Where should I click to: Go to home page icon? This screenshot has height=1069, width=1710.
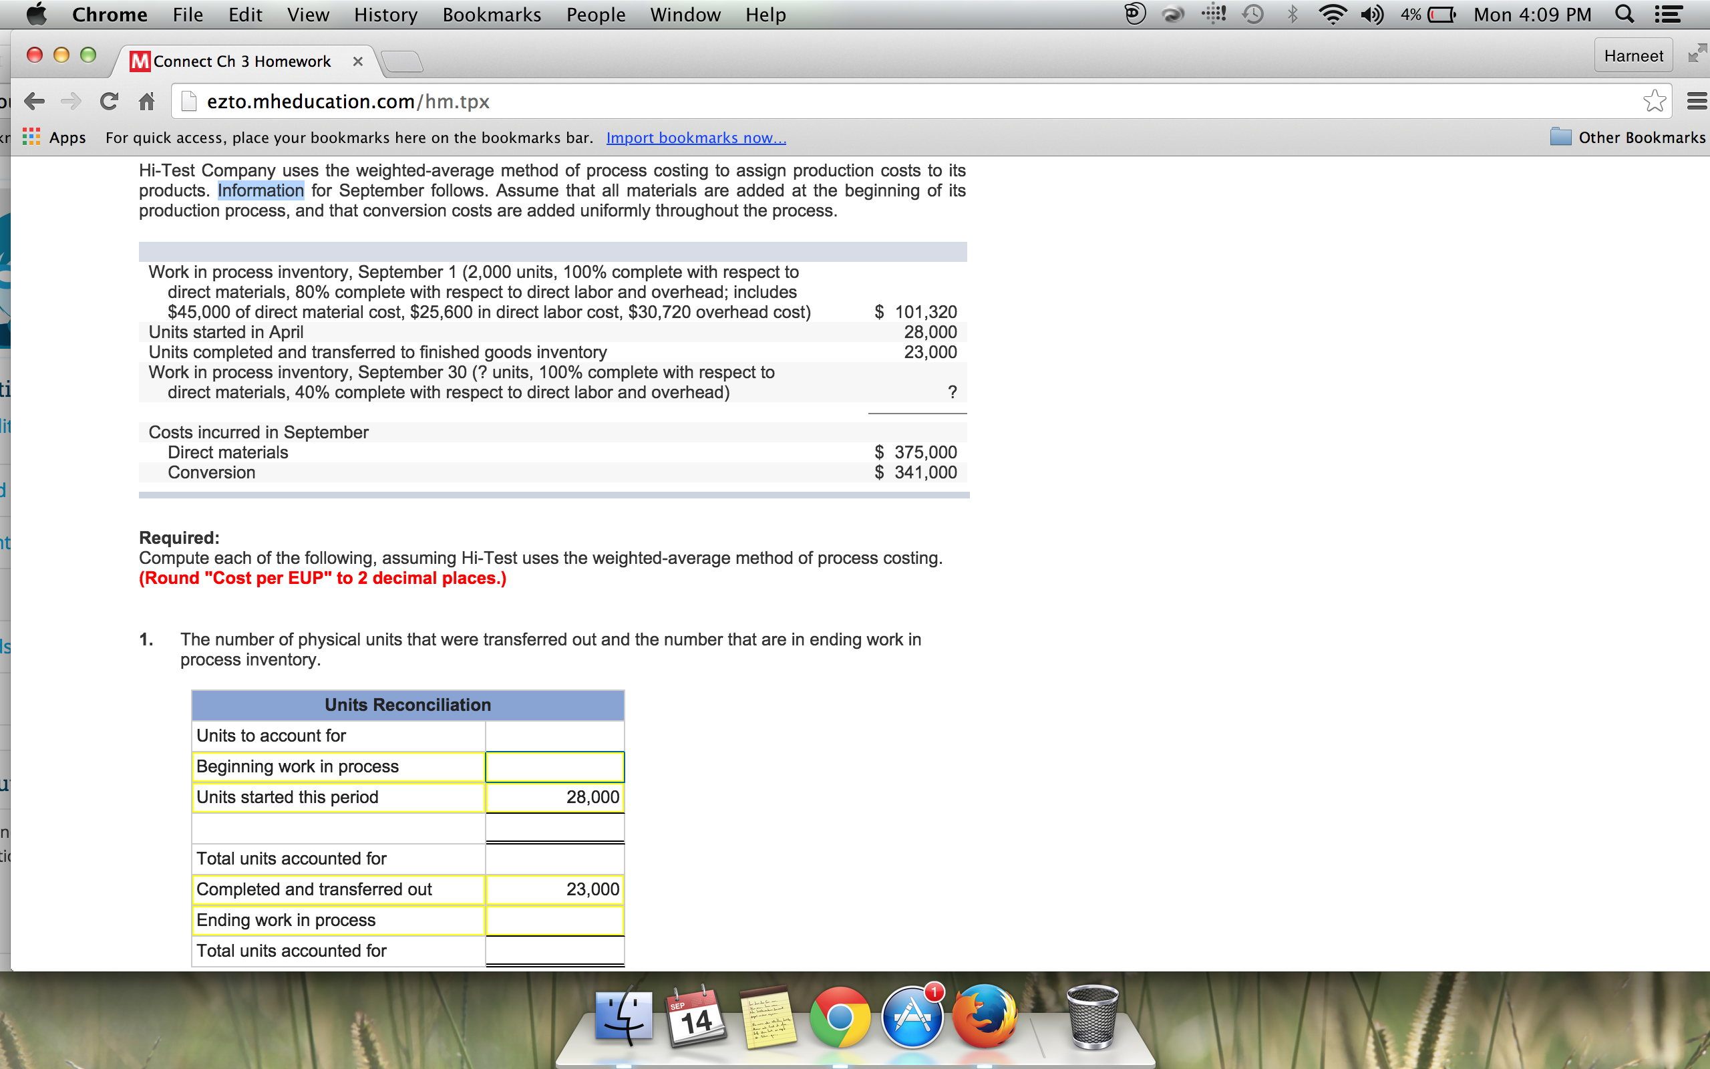(146, 102)
